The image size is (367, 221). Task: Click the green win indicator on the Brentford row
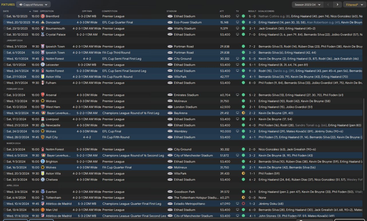(243, 16)
